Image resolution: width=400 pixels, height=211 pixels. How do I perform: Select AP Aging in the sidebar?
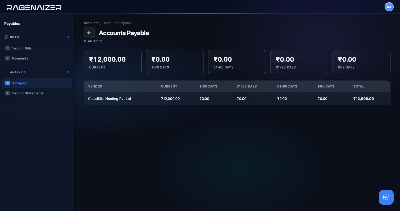point(37,83)
